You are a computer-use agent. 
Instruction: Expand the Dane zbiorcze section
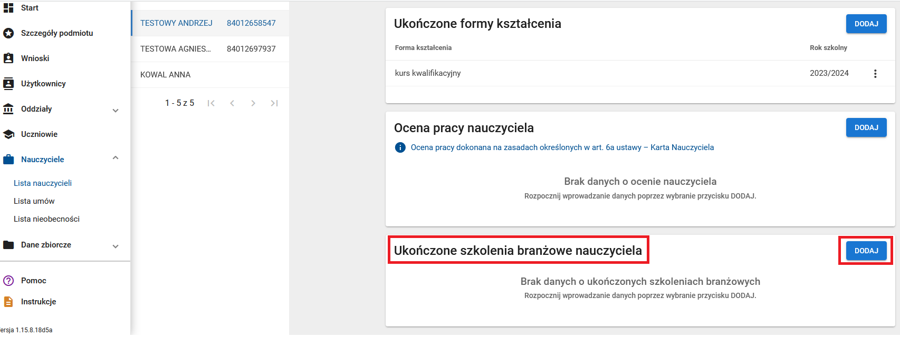pyautogui.click(x=116, y=245)
